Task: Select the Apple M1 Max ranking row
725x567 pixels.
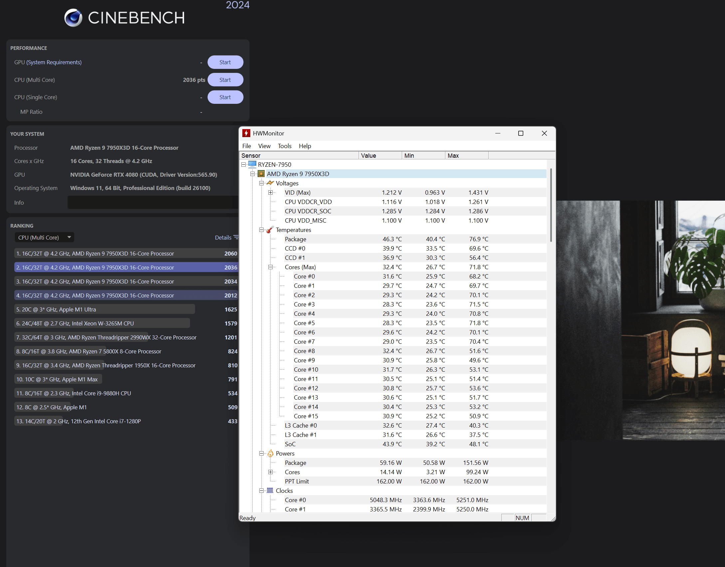Action: coord(126,379)
